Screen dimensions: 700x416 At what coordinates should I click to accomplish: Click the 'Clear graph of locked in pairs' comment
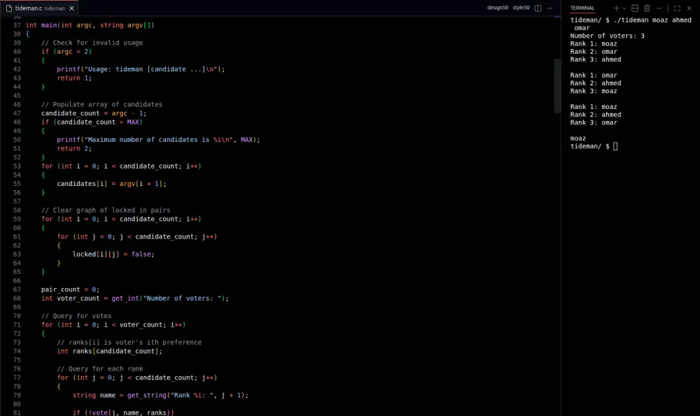[x=106, y=210]
